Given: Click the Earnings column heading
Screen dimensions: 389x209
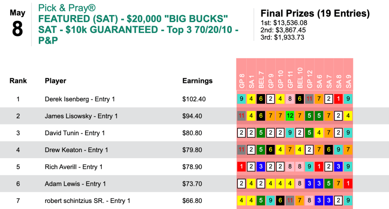Looking at the screenshot, I should (198, 81).
